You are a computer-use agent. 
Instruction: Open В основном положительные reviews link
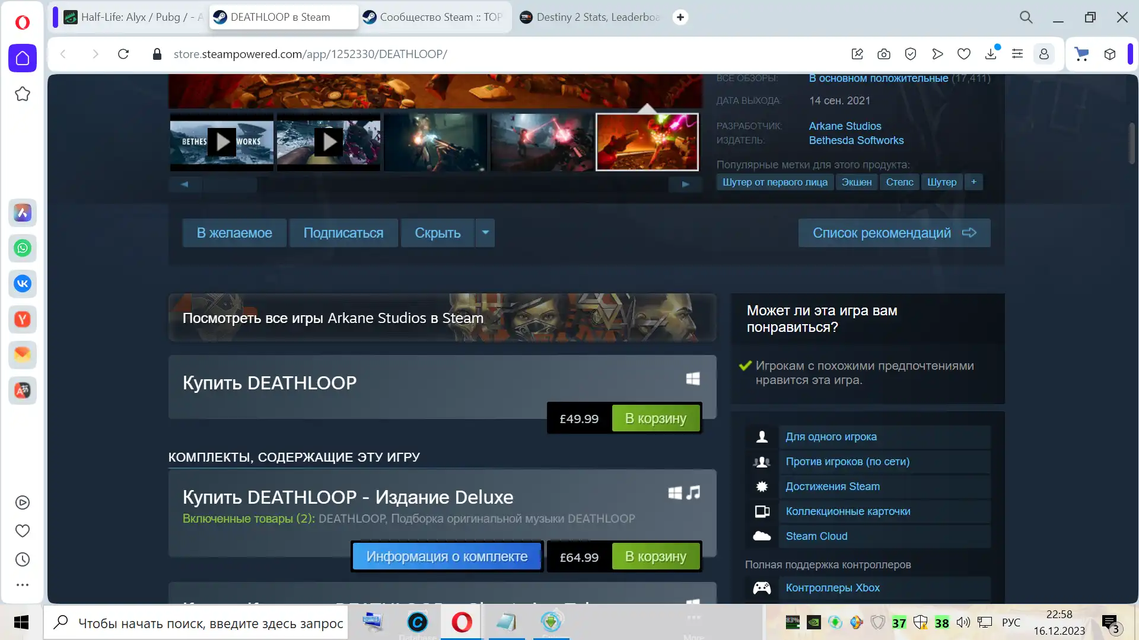tap(879, 78)
